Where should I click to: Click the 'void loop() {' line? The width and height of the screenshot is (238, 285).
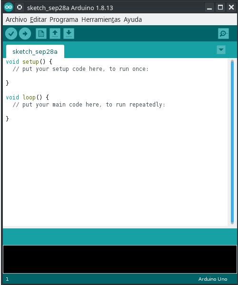pyautogui.click(x=28, y=98)
